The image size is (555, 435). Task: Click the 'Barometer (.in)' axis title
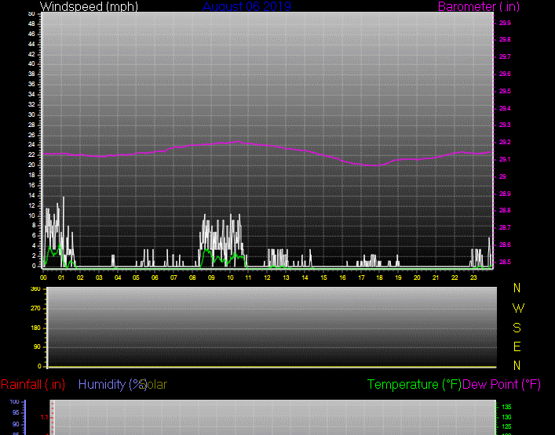(479, 6)
